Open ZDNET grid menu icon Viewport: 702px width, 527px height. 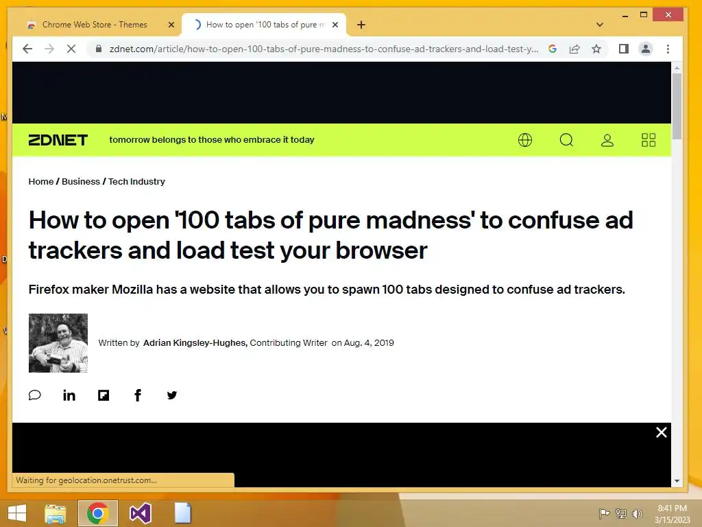pyautogui.click(x=649, y=140)
